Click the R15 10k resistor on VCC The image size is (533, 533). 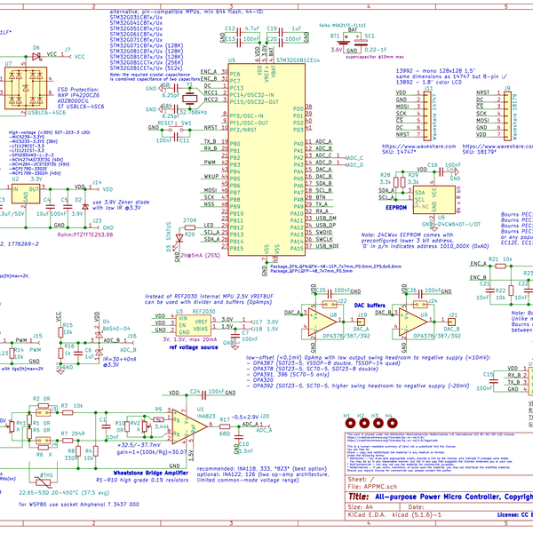pos(60,332)
